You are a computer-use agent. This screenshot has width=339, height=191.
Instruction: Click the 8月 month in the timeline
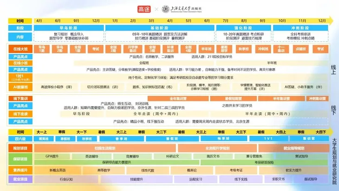[244, 20]
